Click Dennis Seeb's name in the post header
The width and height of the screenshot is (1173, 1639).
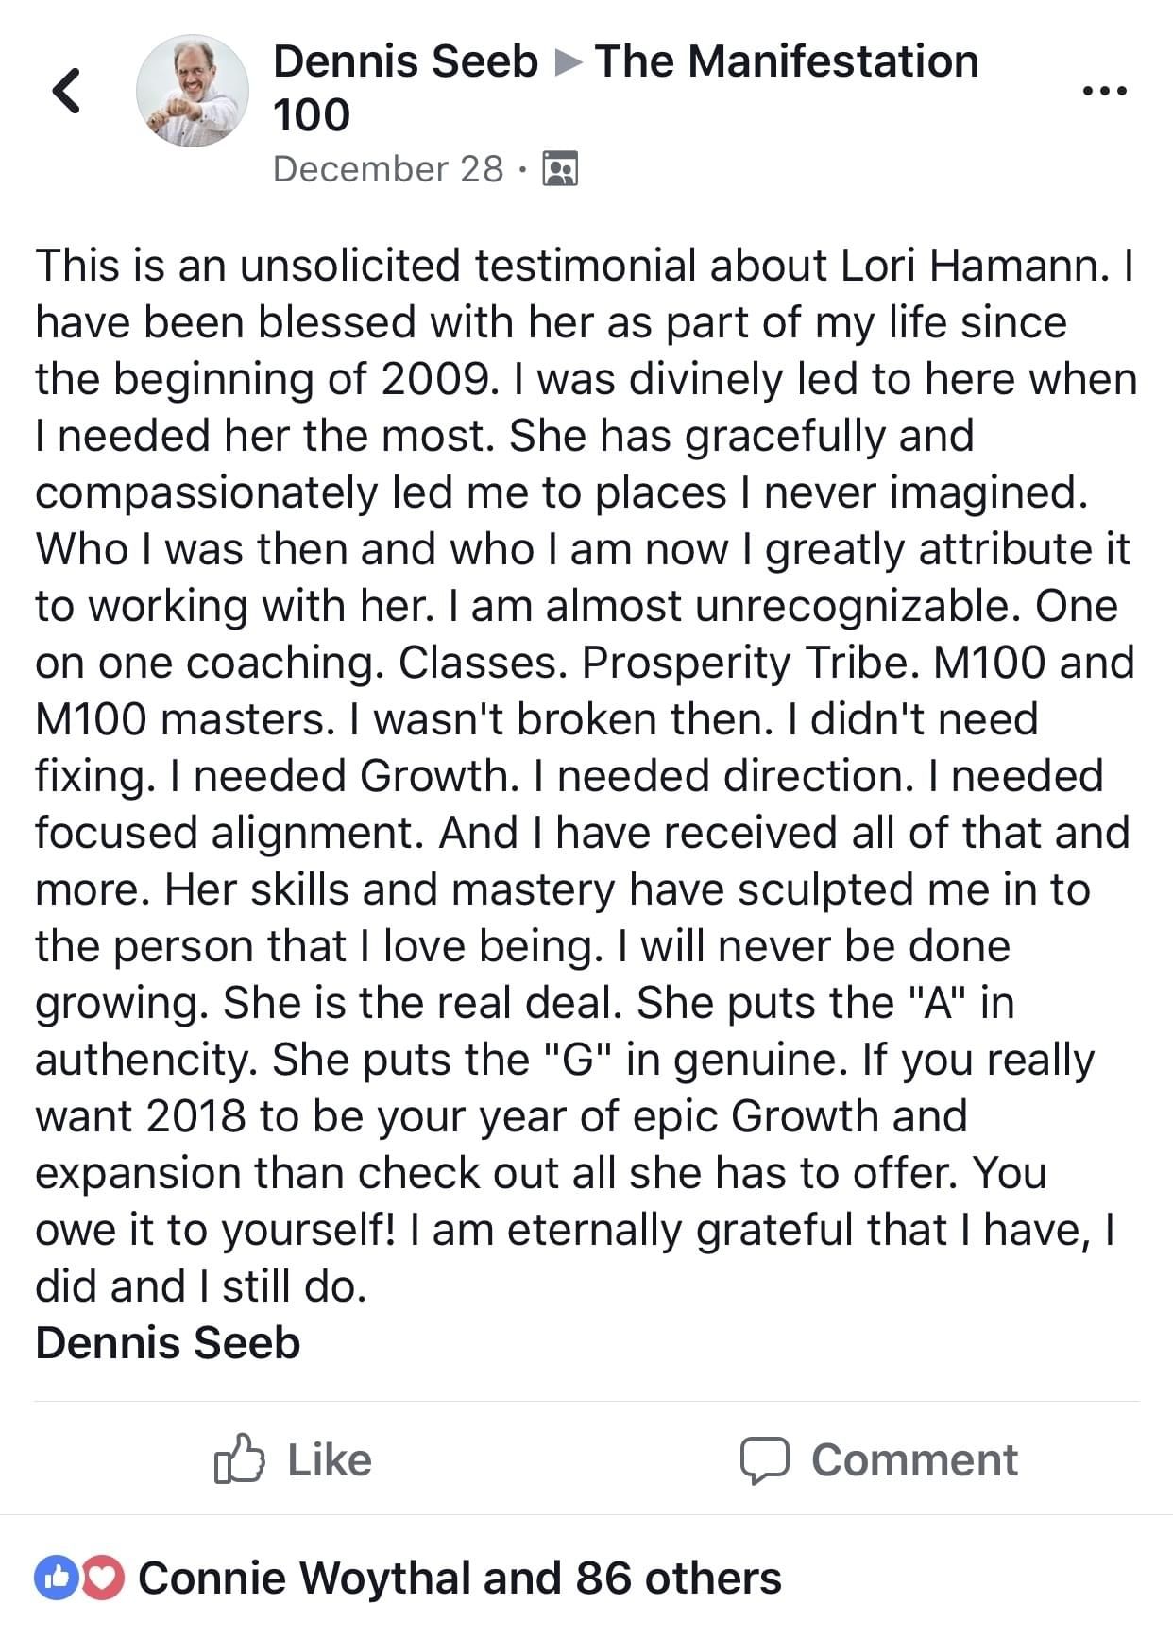pos(405,61)
